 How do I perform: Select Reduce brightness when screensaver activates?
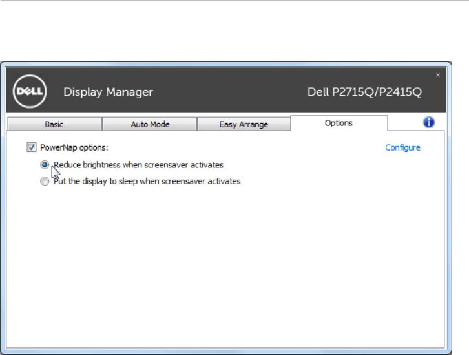(45, 165)
